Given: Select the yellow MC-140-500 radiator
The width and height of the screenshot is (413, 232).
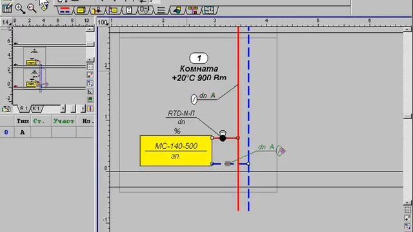Looking at the screenshot, I should (x=176, y=151).
